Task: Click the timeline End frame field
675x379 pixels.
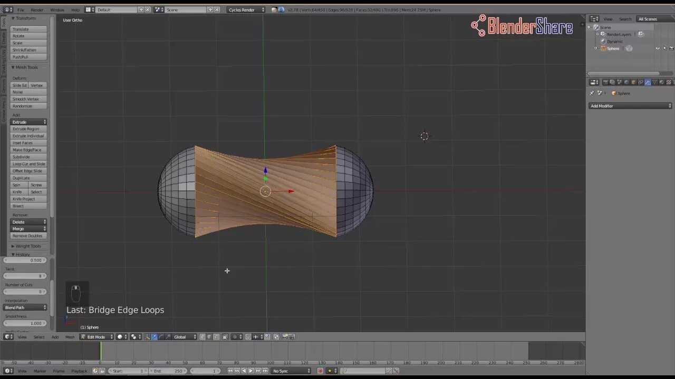Action: point(168,371)
